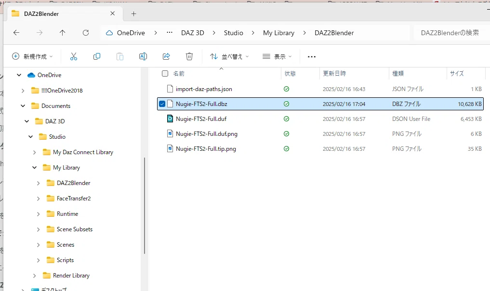Cut the selected file
Viewport: 490px width, 291px height.
tap(73, 56)
